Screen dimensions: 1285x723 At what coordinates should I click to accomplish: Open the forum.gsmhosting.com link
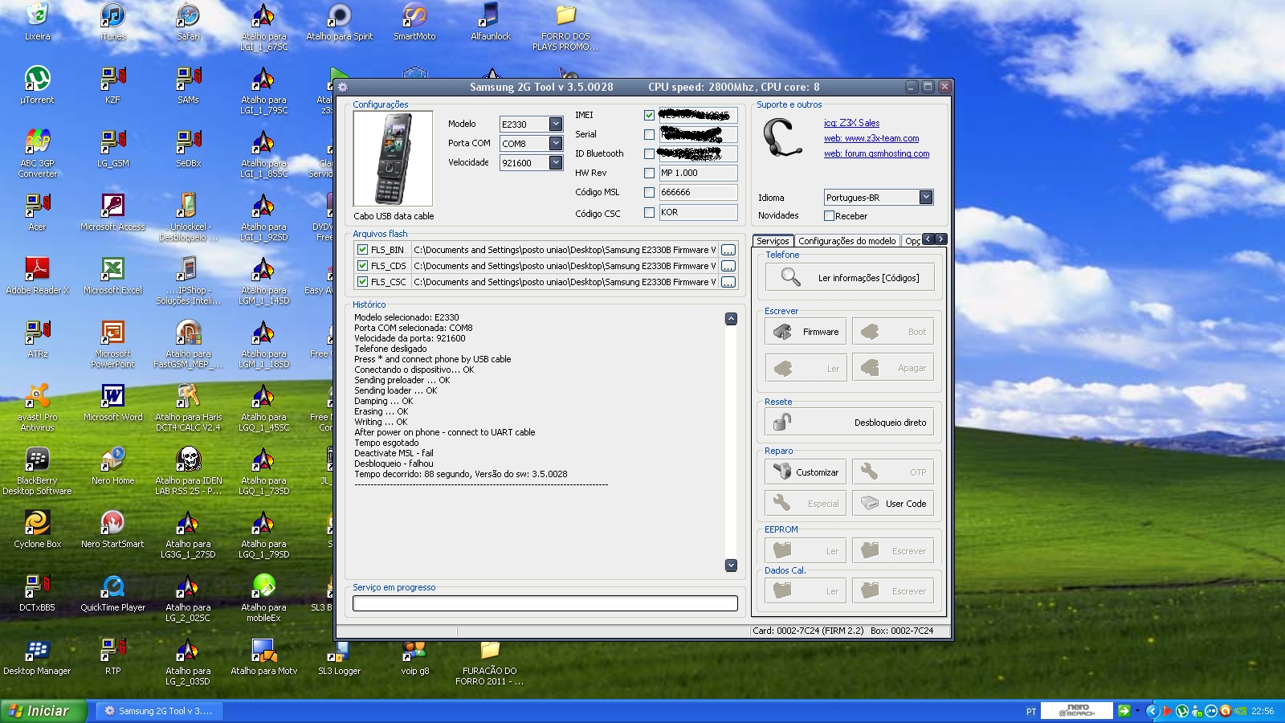[876, 153]
